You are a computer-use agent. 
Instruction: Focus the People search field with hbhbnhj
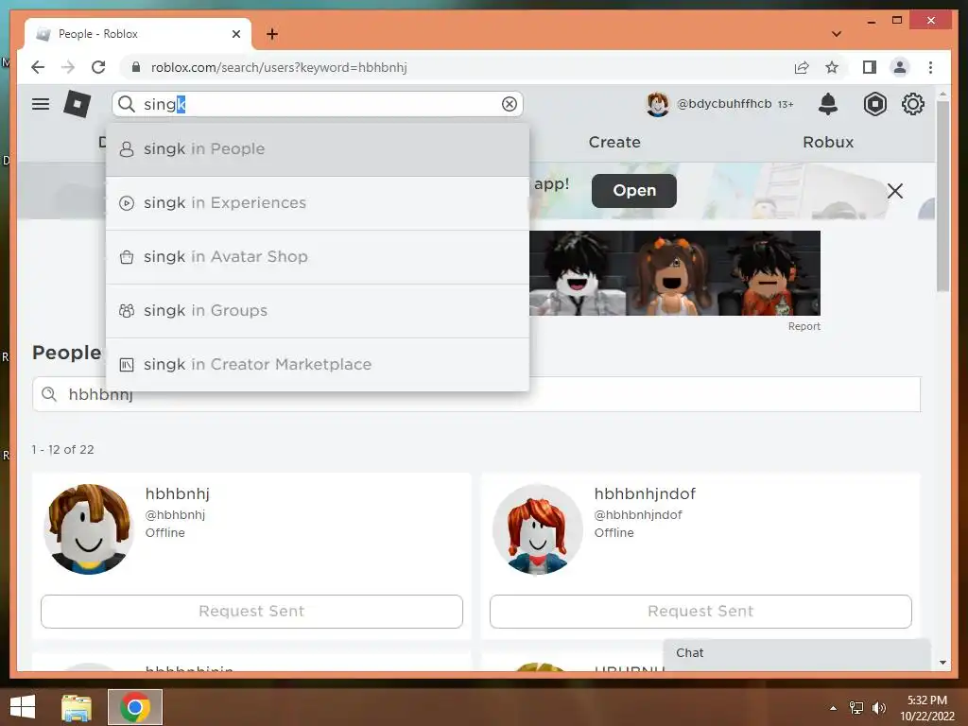pyautogui.click(x=476, y=394)
